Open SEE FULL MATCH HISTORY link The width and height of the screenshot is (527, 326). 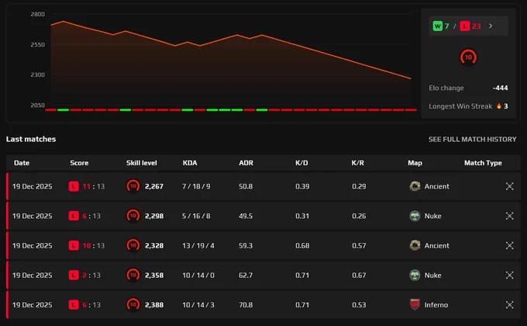472,139
